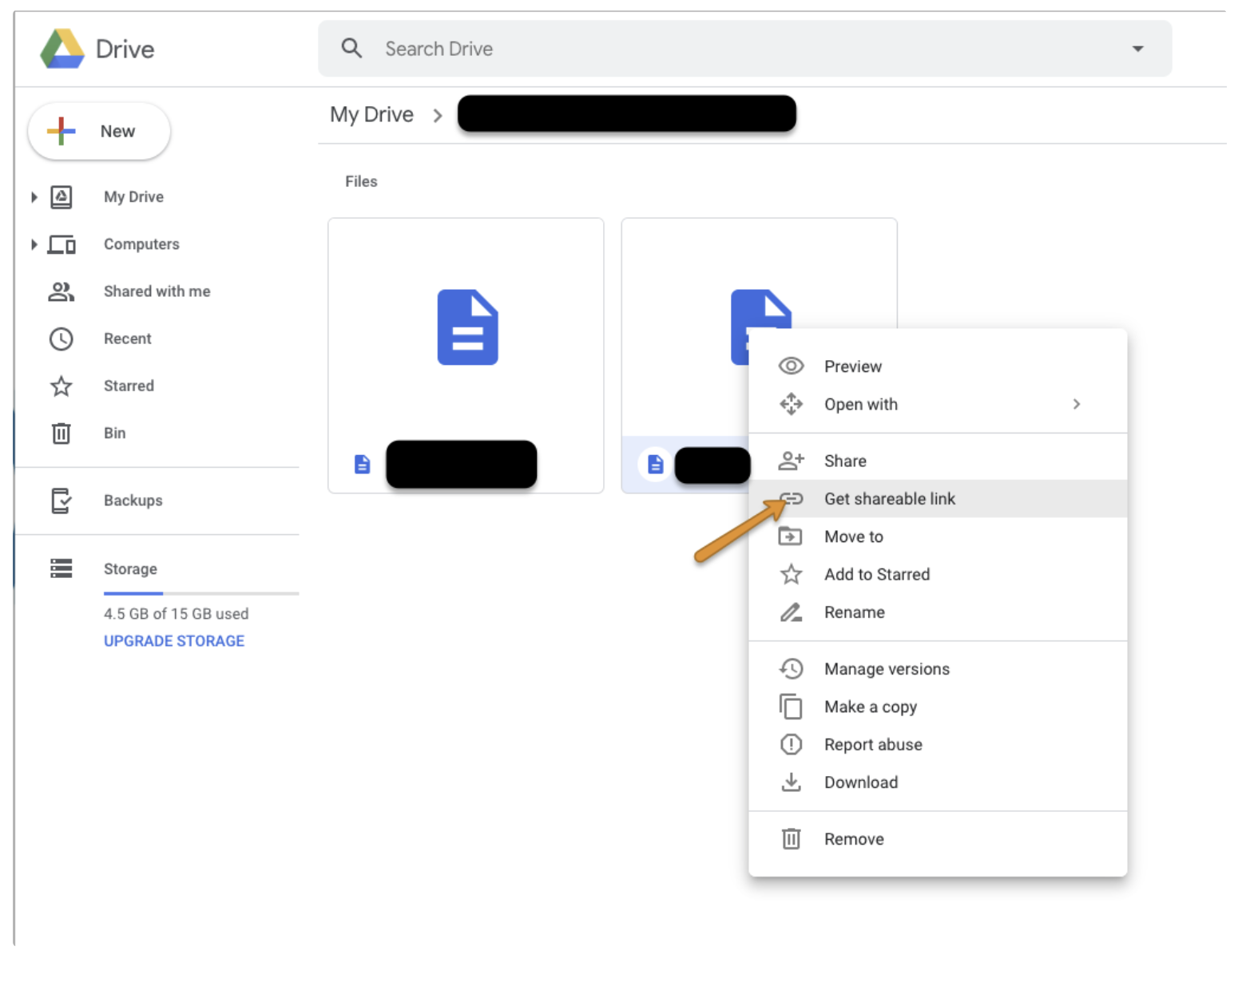The image size is (1238, 982).
Task: Click the UPGRADE STORAGE link
Action: tap(174, 641)
